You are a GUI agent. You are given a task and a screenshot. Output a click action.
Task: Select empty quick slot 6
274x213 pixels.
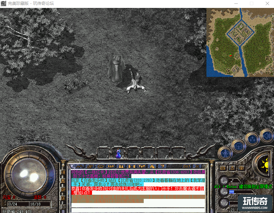(x=178, y=153)
